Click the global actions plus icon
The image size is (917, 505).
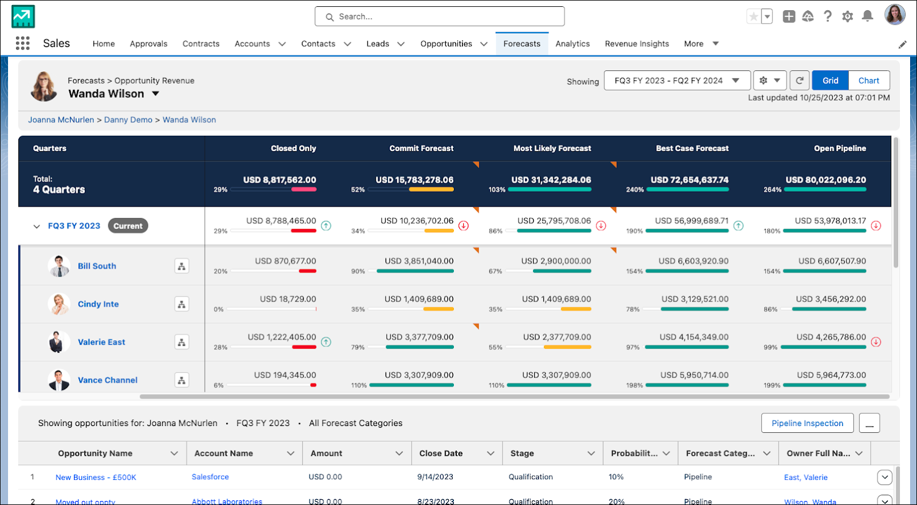(789, 16)
